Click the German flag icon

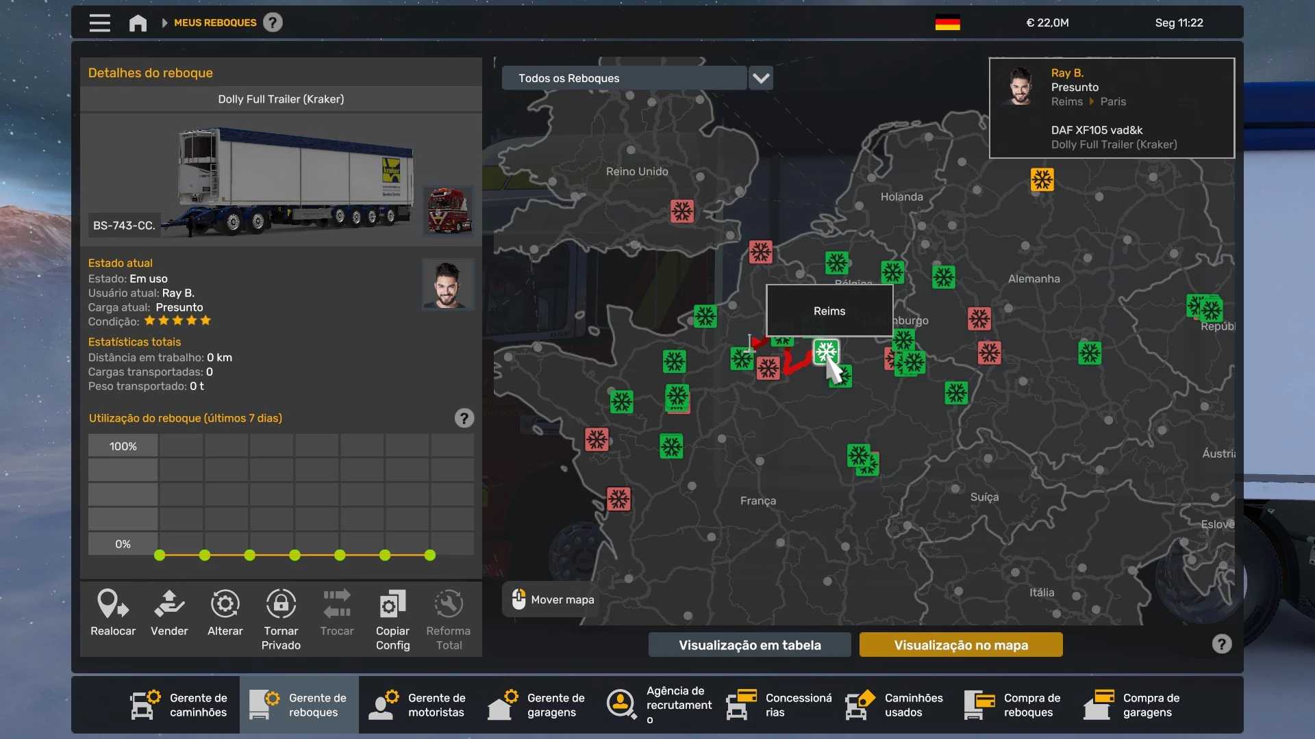coord(947,23)
